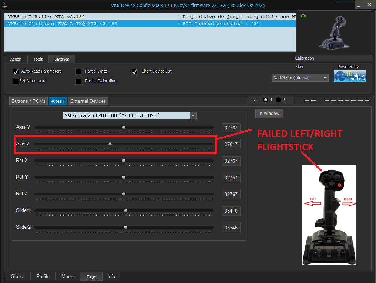The image size is (376, 283).
Task: Open the Skin DarkMetro dropdown
Action: click(x=300, y=78)
